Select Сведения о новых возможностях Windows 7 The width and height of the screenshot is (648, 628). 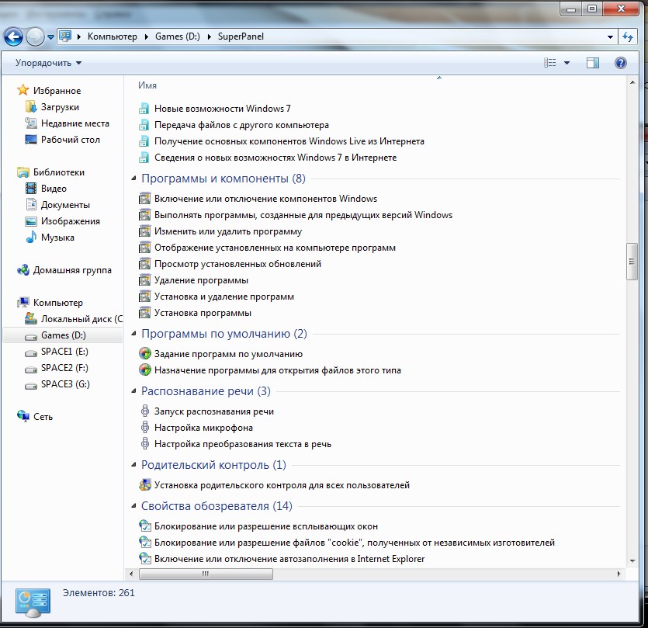275,158
